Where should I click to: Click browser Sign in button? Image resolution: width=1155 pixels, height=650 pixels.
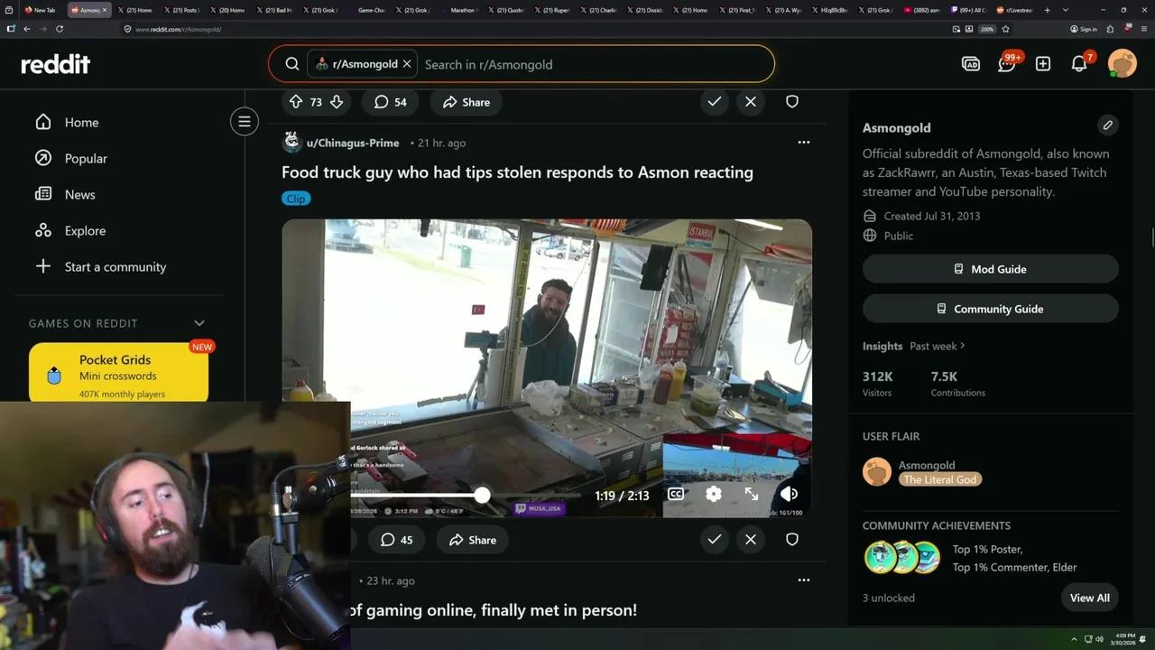pos(1084,29)
